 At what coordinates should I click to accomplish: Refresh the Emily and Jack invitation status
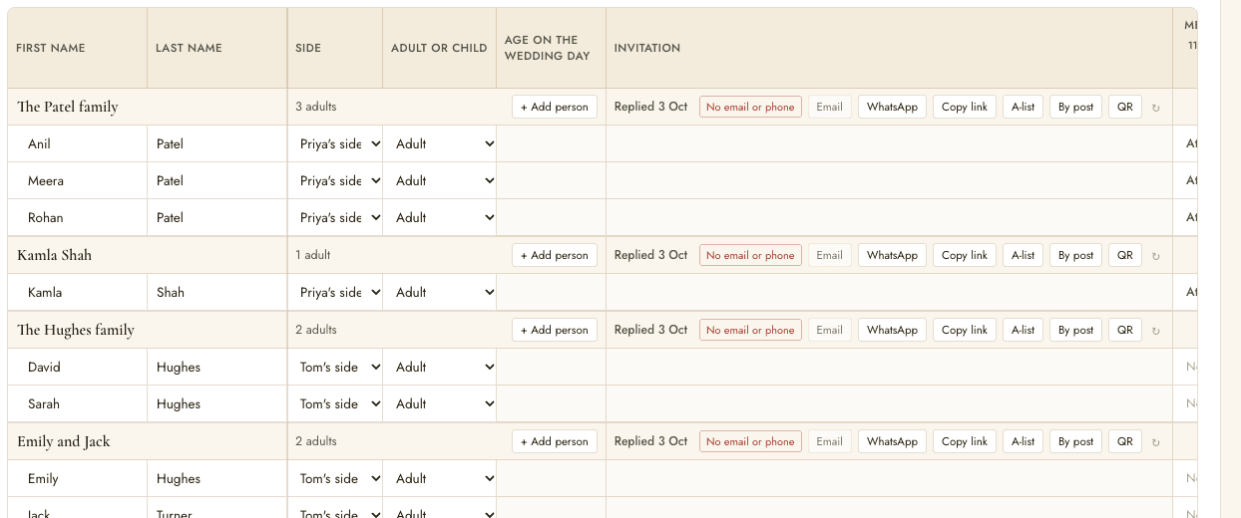pos(1156,442)
